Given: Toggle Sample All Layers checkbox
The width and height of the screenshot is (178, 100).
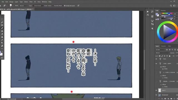Looking at the screenshot, I should (65, 6).
